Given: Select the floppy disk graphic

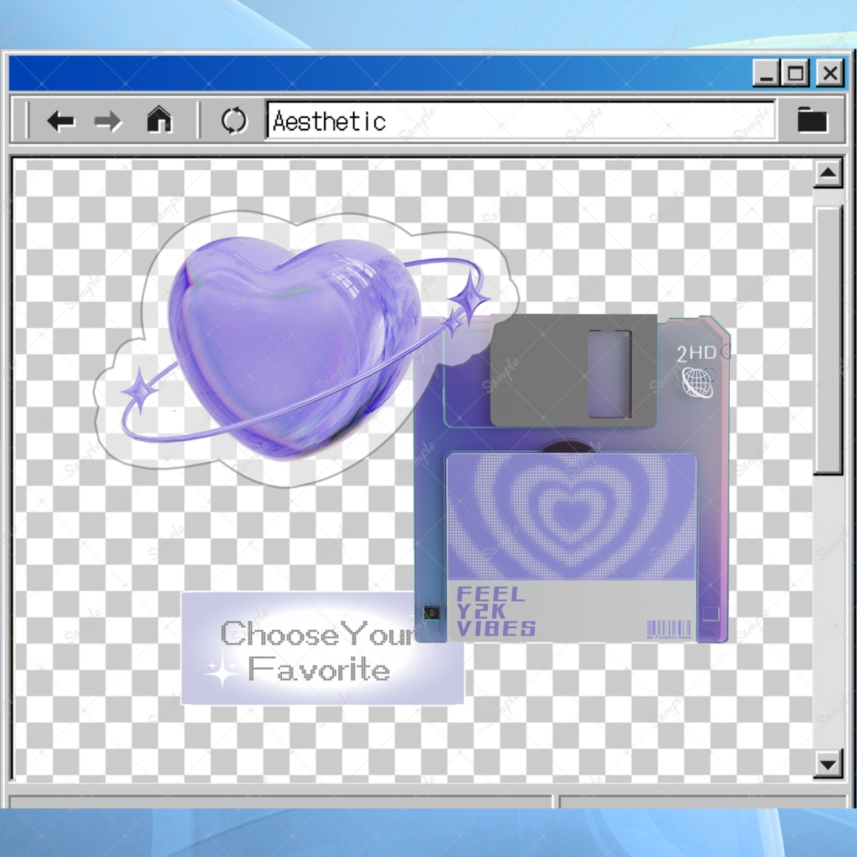Looking at the screenshot, I should [x=572, y=479].
